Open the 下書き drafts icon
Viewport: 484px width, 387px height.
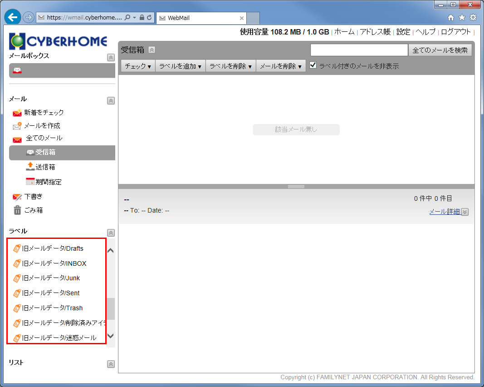[17, 197]
